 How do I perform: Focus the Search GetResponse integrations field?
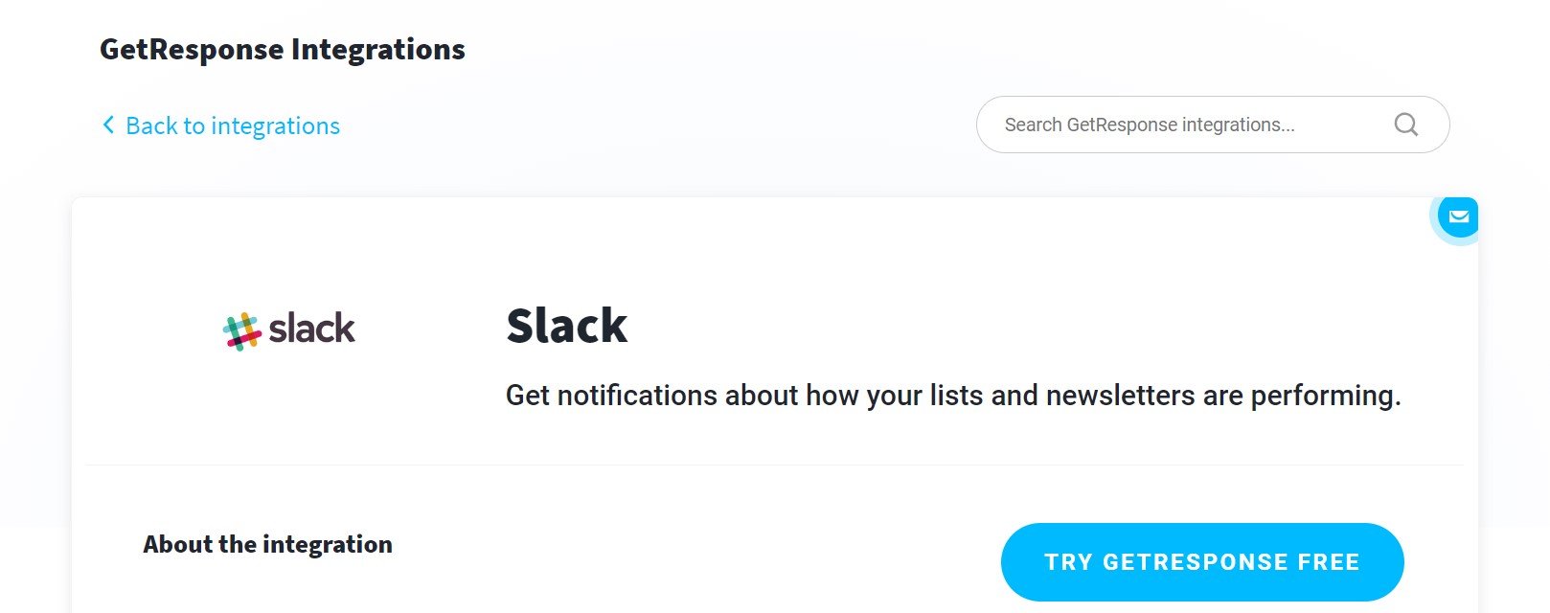tap(1213, 125)
